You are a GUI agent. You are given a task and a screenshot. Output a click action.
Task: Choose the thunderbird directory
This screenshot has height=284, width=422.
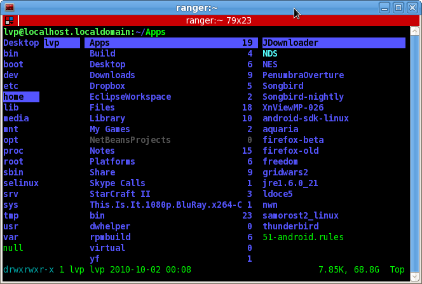point(290,226)
